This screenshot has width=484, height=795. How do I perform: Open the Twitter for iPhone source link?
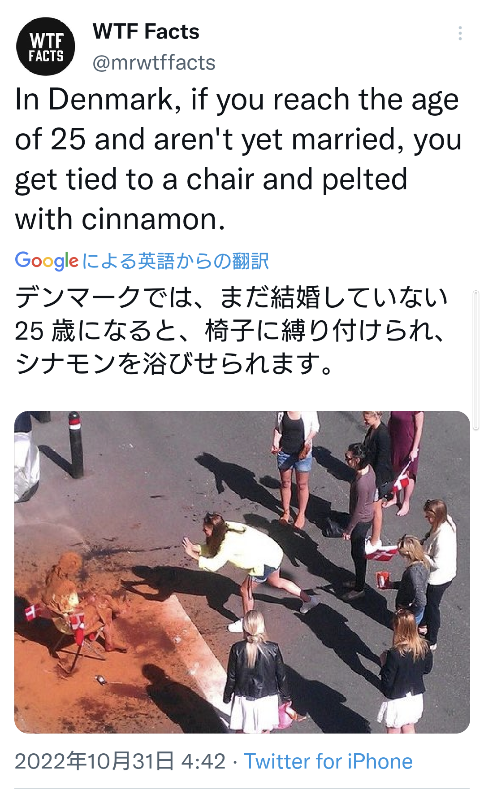[x=328, y=761]
